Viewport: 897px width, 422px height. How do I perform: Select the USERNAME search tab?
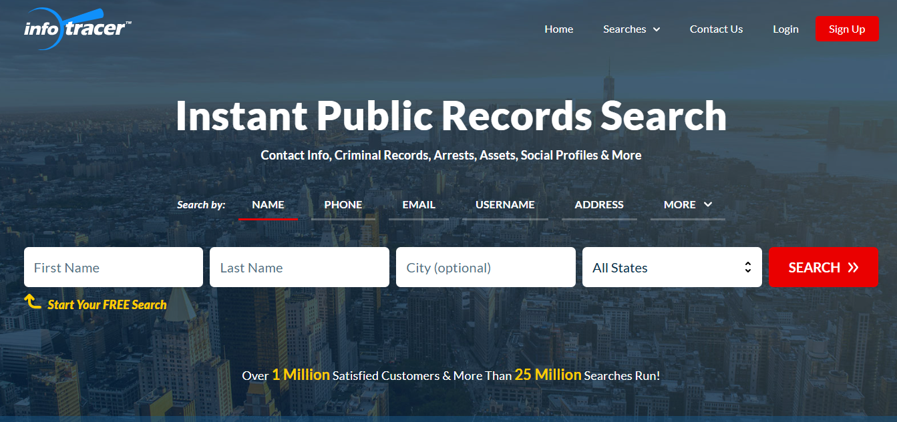[505, 205]
